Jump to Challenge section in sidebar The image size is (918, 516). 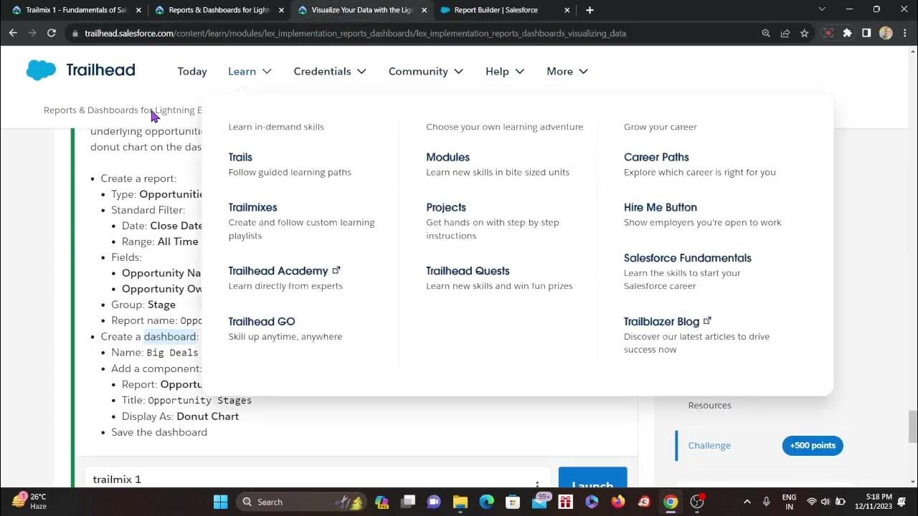pyautogui.click(x=709, y=445)
